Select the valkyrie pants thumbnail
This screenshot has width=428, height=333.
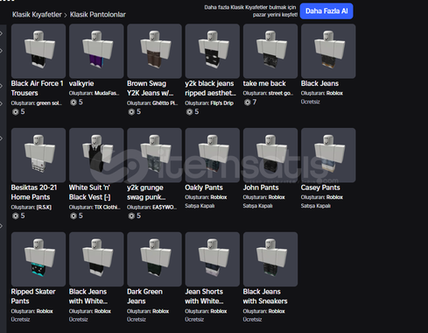[96, 51]
